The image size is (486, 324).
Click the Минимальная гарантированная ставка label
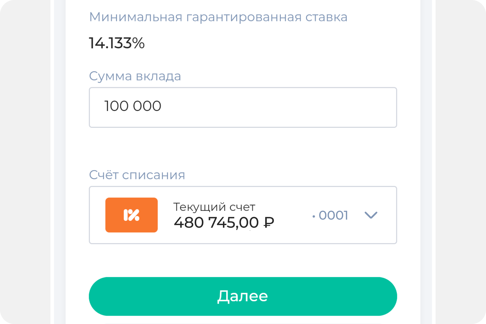tap(218, 17)
